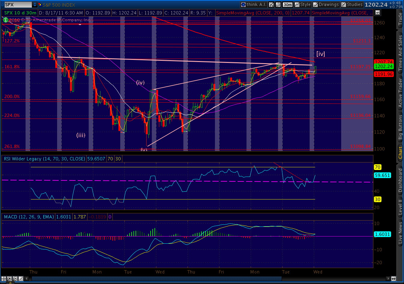Click the R: 9.35 range value

[x=200, y=13]
